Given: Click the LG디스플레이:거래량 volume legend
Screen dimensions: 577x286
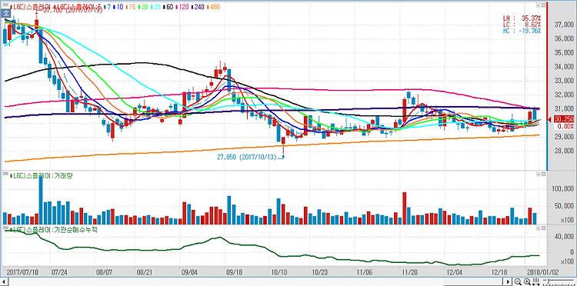Looking at the screenshot, I should [42, 176].
